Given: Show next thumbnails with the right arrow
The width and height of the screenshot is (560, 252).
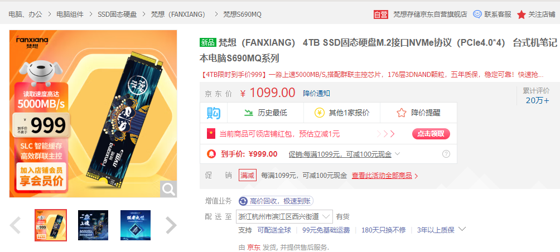Looking at the screenshot, I should pyautogui.click(x=171, y=225).
